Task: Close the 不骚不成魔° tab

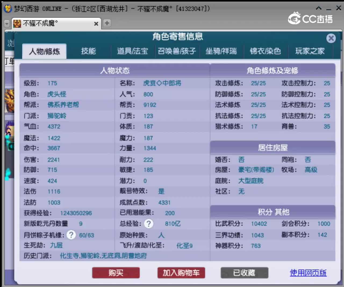Action: pos(96,24)
